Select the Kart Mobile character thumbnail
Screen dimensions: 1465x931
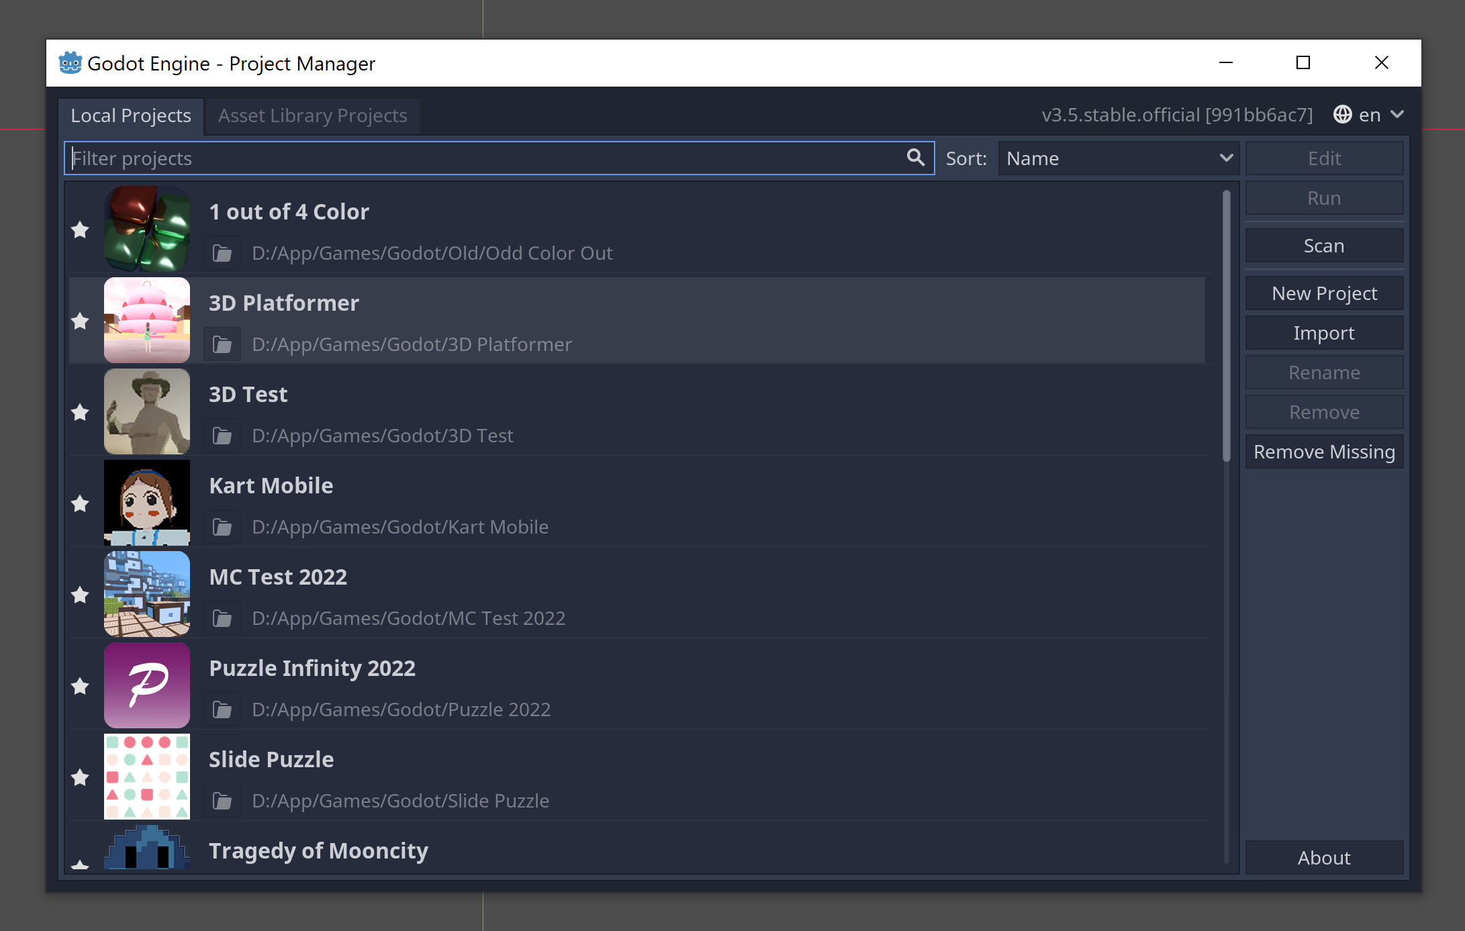[147, 503]
